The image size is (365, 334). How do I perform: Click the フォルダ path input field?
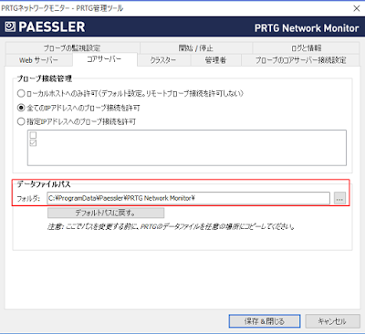coord(188,198)
